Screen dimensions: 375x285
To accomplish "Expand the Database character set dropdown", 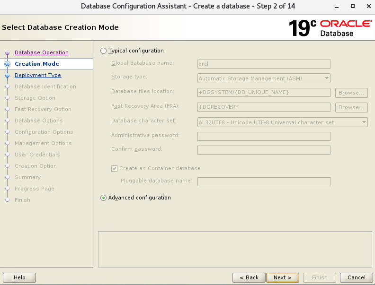I will pos(282,122).
